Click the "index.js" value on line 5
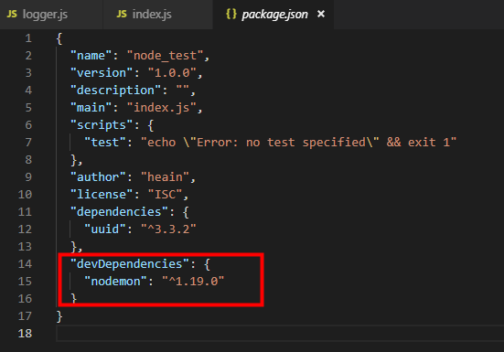The image size is (504, 352). [162, 108]
